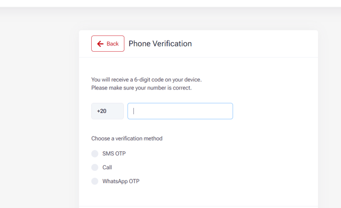341x208 pixels.
Task: Select the SMS OTP radio button
Action: point(95,153)
